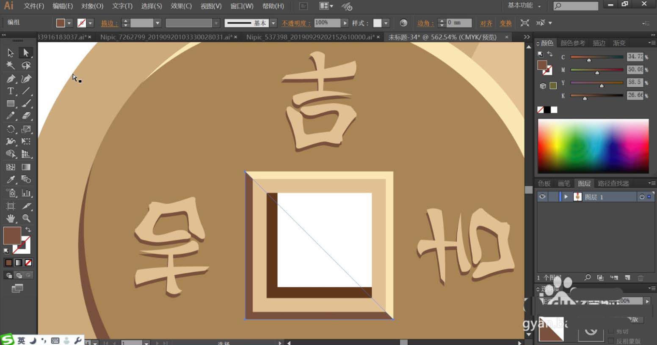Switch to the 色板 panel tab
Screen dimensions: 657x345
tap(544, 183)
